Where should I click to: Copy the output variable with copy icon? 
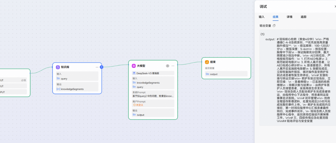(x=274, y=25)
